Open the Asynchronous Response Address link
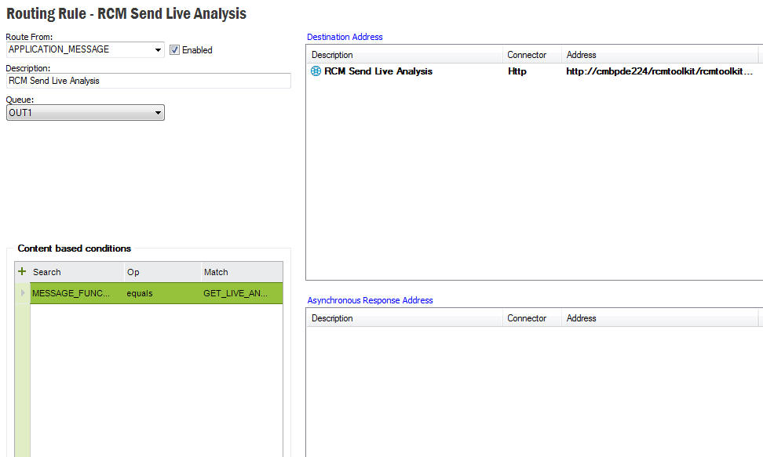763x457 pixels. [x=370, y=300]
